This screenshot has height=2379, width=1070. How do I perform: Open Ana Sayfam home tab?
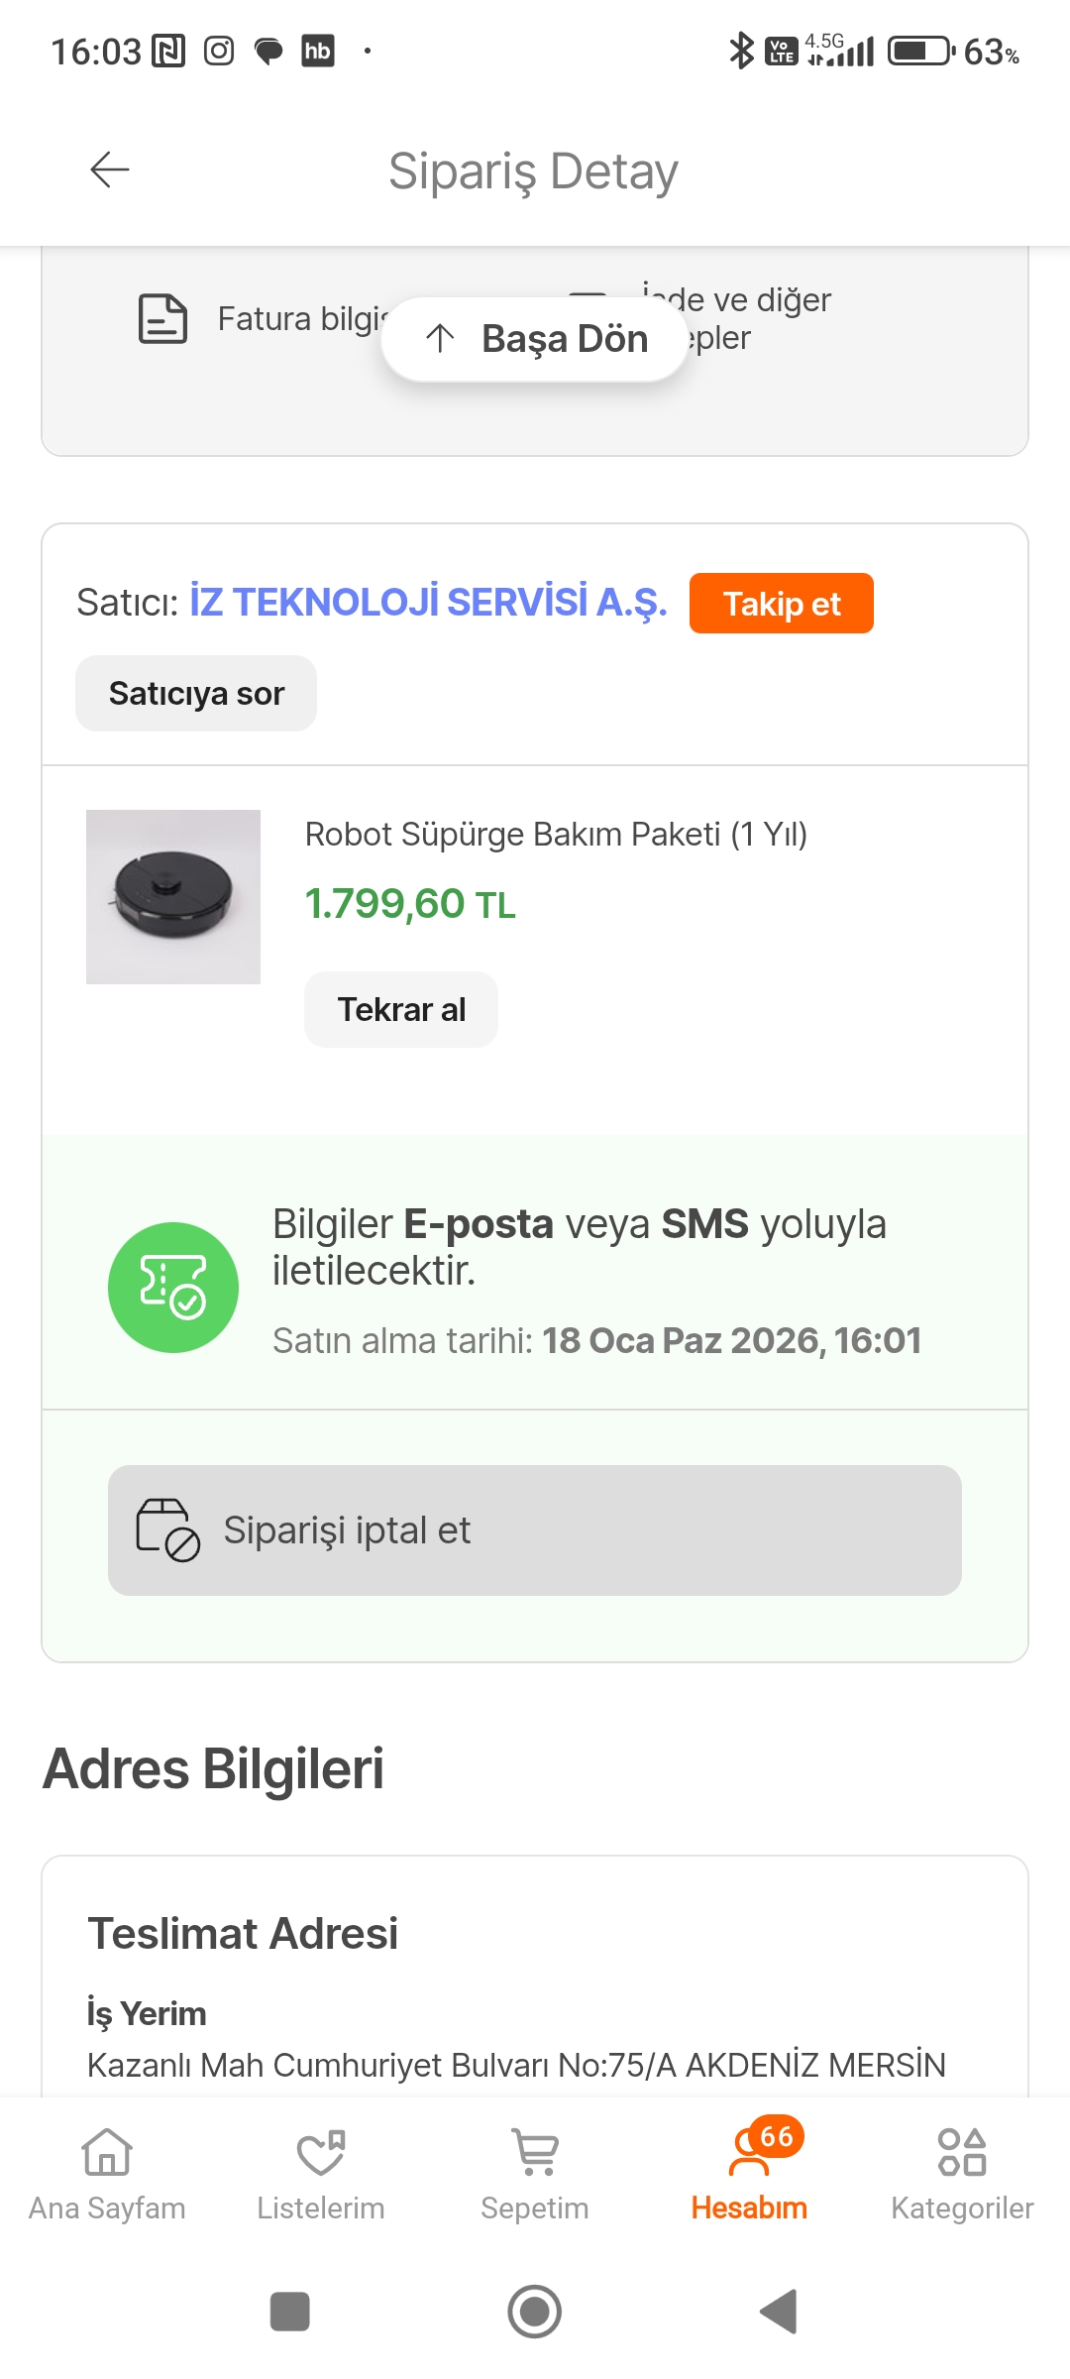107,2173
